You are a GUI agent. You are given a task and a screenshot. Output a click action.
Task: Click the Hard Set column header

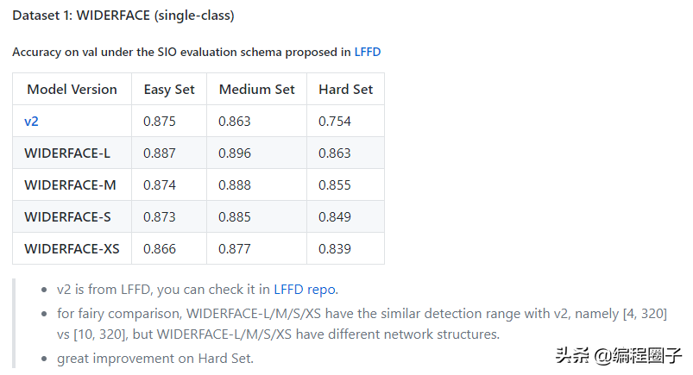click(345, 90)
